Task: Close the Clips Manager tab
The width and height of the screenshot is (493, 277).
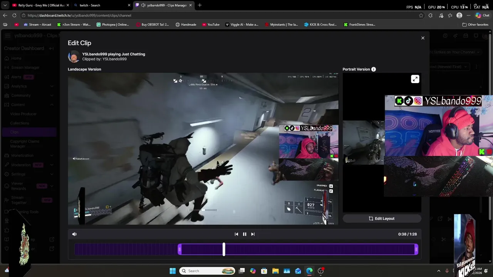Action: tap(190, 5)
